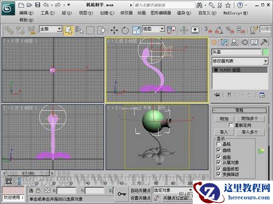Open the 修改器 menu
273x204 pixels.
click(x=126, y=13)
